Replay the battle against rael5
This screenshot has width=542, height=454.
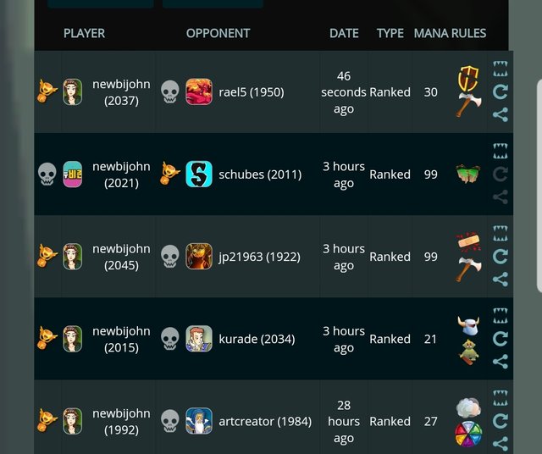point(501,92)
